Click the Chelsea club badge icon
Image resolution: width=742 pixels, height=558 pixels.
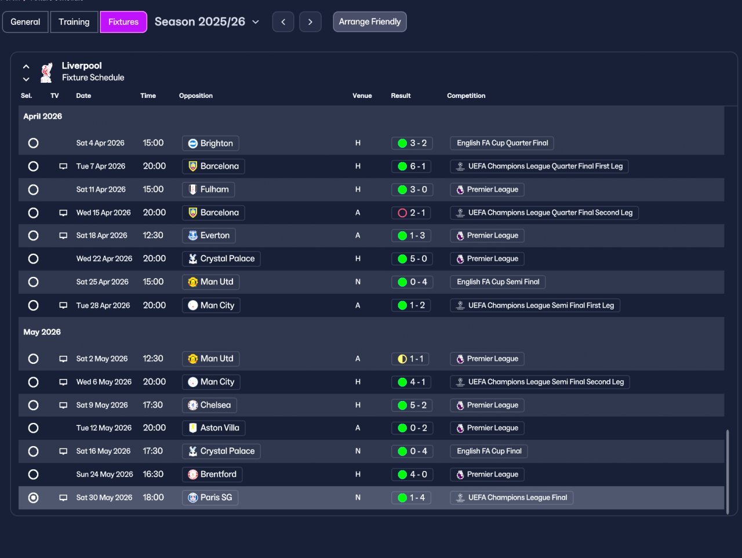point(193,405)
